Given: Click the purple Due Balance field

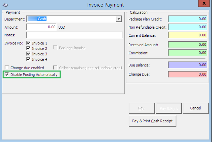Looking at the screenshot, I should [x=187, y=65].
